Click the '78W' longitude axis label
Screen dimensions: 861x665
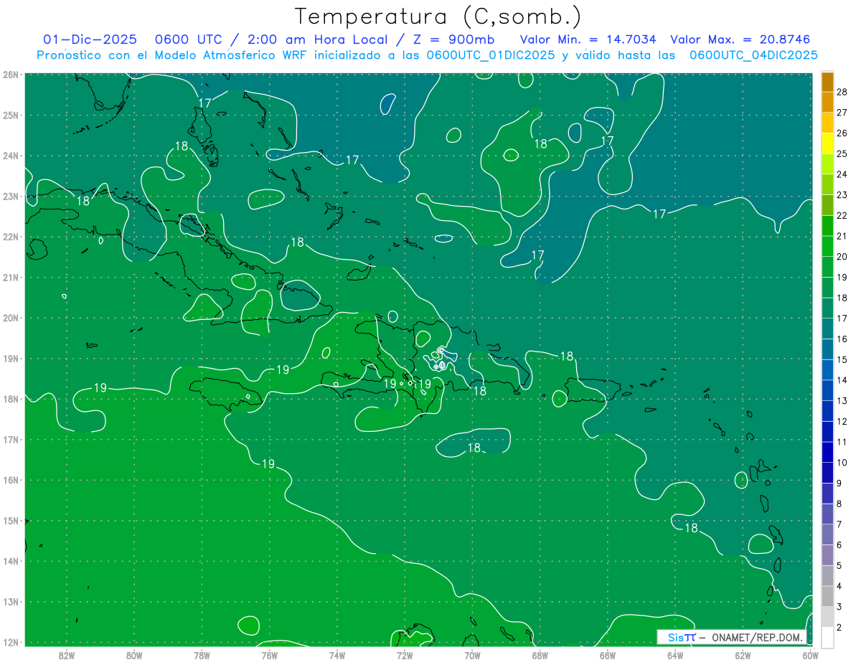(x=202, y=656)
